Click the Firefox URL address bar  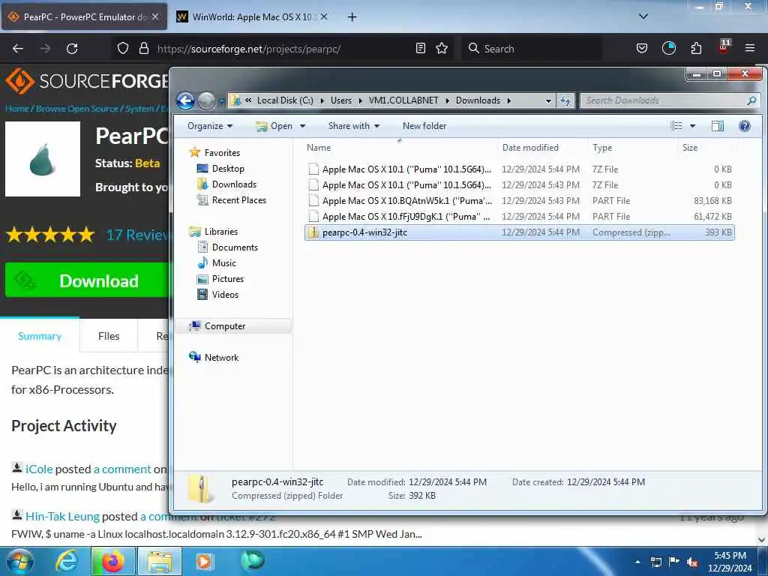pos(284,49)
